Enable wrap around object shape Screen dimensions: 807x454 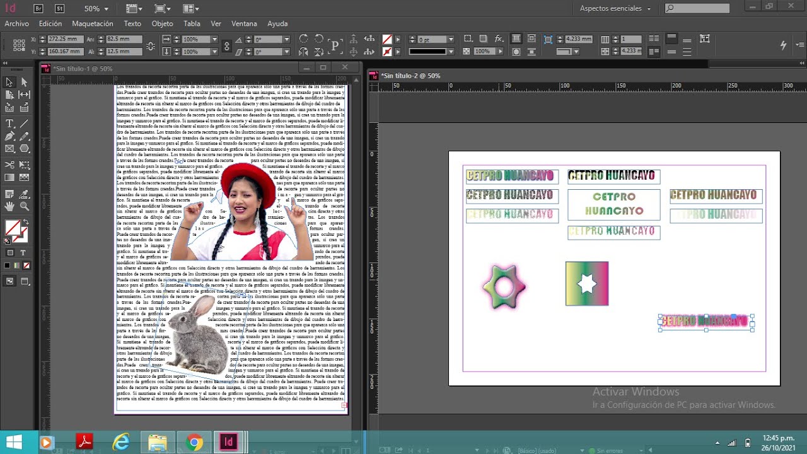[x=516, y=52]
